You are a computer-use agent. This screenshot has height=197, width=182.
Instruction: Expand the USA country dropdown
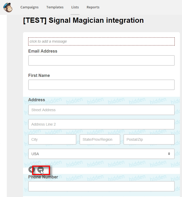pos(101,154)
